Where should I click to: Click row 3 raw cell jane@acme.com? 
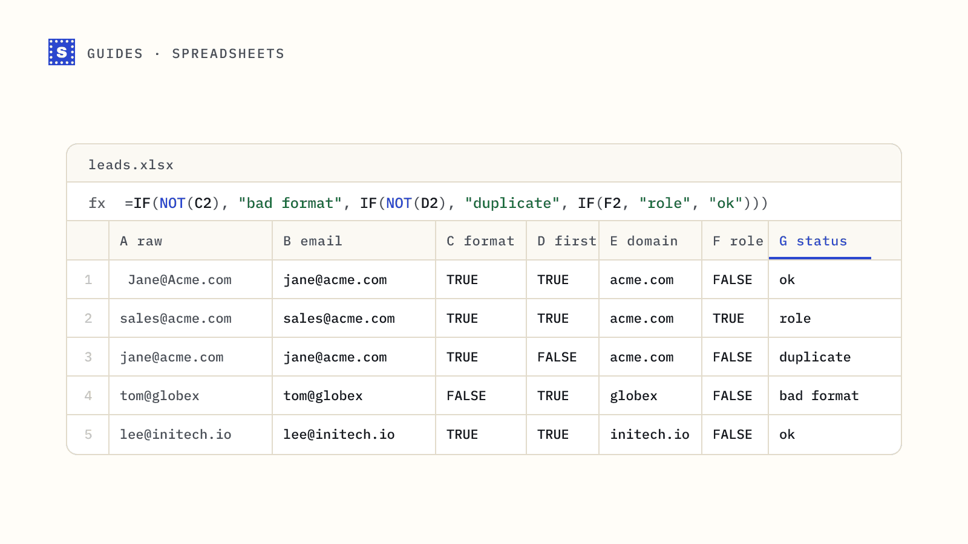[191, 357]
